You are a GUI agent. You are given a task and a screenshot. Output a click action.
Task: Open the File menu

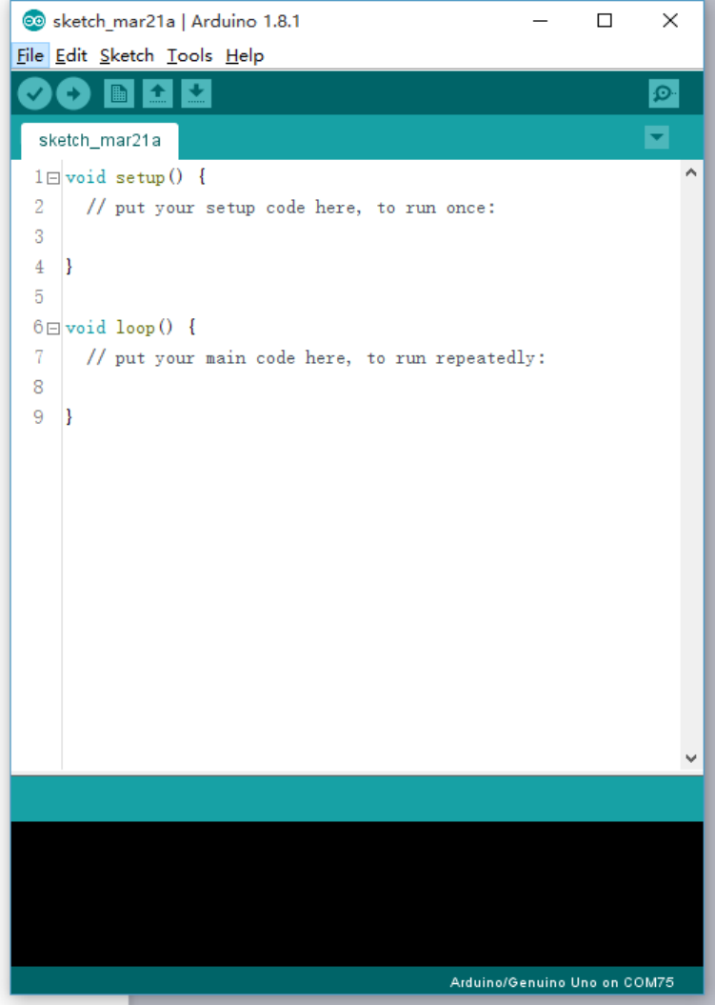point(30,56)
